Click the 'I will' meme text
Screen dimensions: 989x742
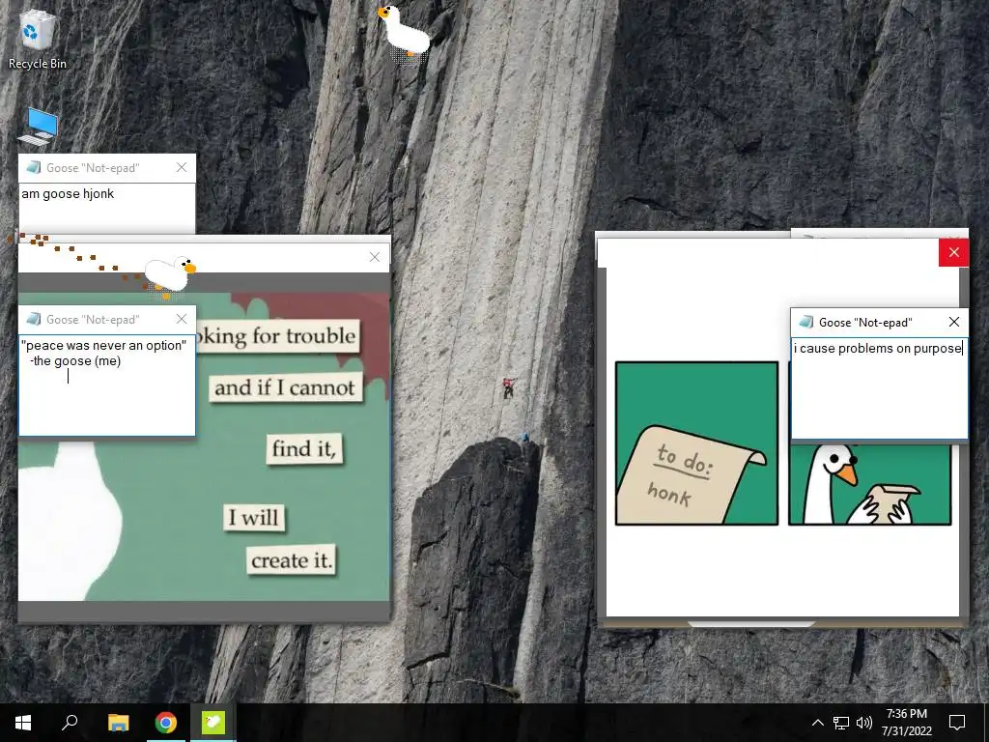254,518
